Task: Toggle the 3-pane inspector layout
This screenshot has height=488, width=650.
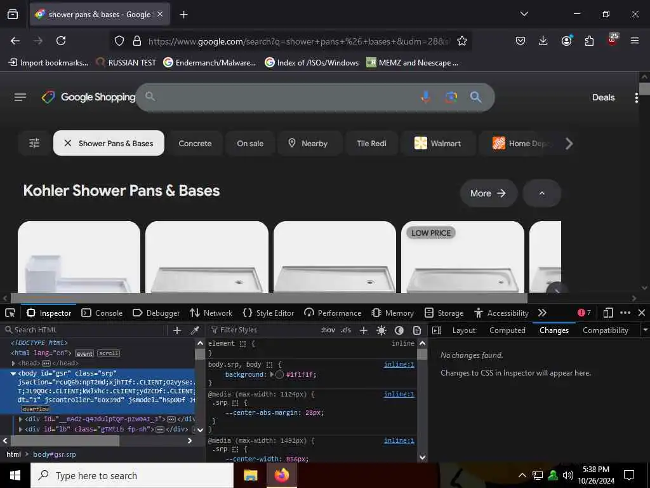Action: [437, 330]
